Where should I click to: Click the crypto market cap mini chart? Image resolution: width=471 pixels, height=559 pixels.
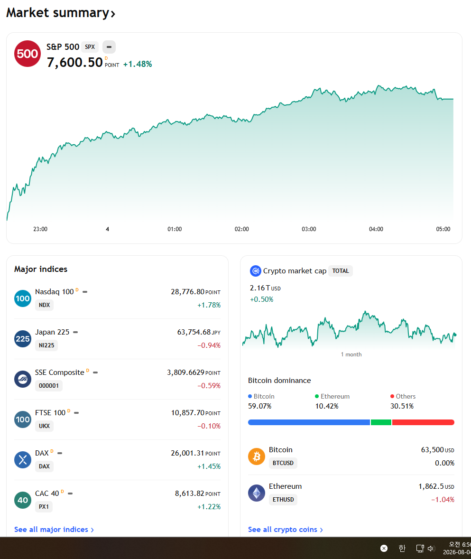tap(349, 329)
